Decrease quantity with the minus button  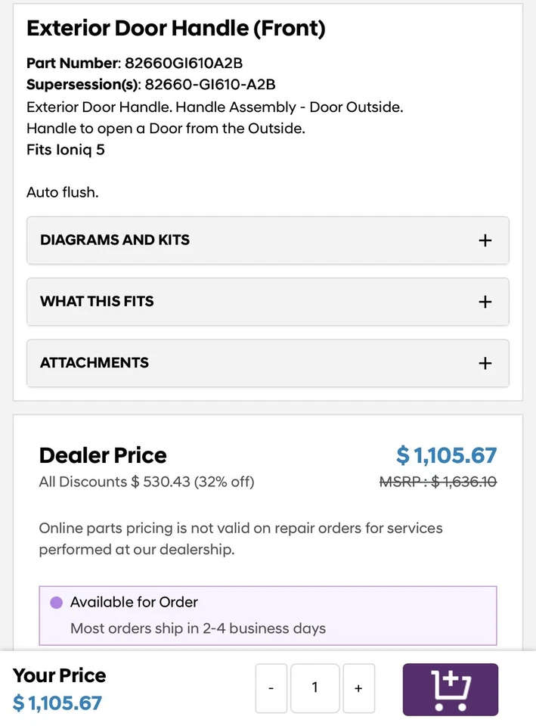click(x=271, y=688)
